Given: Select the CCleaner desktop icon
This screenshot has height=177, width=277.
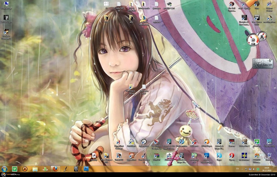Looking at the screenshot, I should point(194,142).
